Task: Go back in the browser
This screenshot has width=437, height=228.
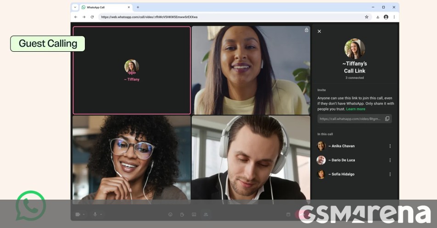Action: (x=76, y=17)
